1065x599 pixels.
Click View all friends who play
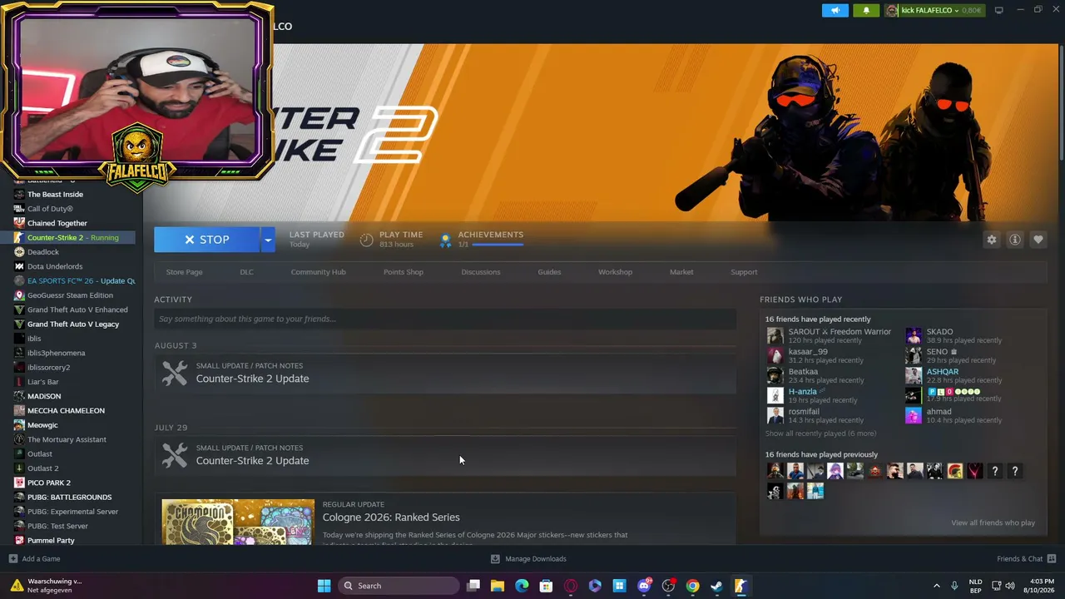pos(993,522)
